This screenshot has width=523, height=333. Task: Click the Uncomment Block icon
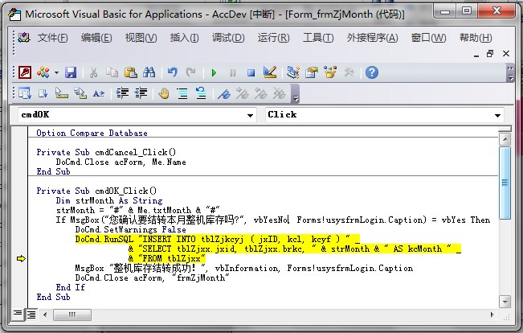point(201,93)
